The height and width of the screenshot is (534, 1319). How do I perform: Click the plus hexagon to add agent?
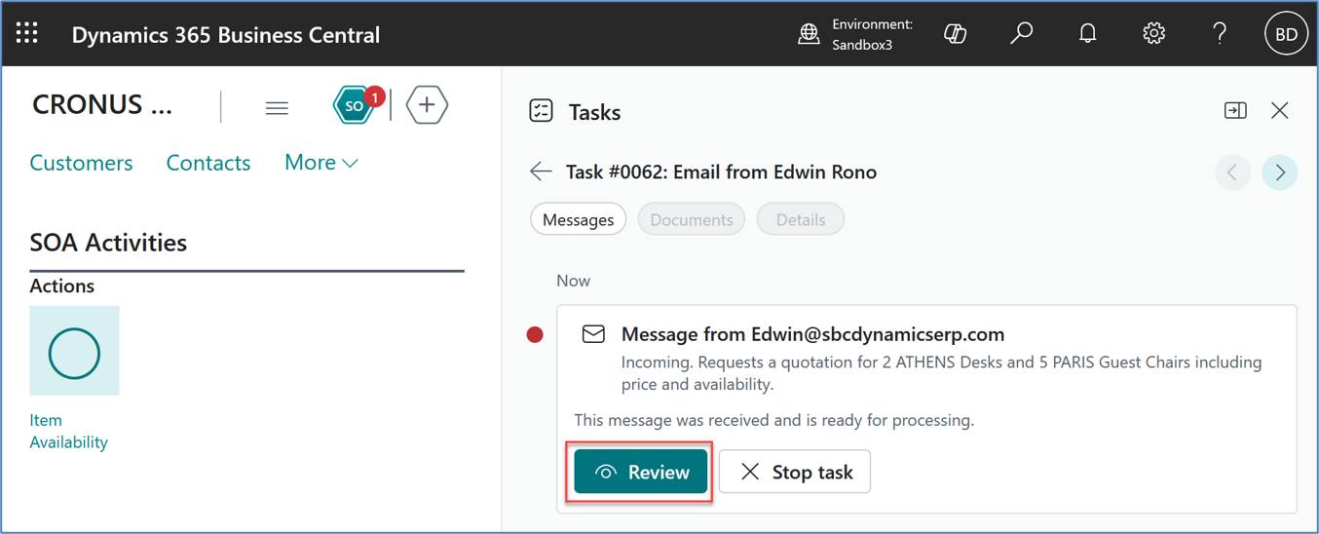427,104
